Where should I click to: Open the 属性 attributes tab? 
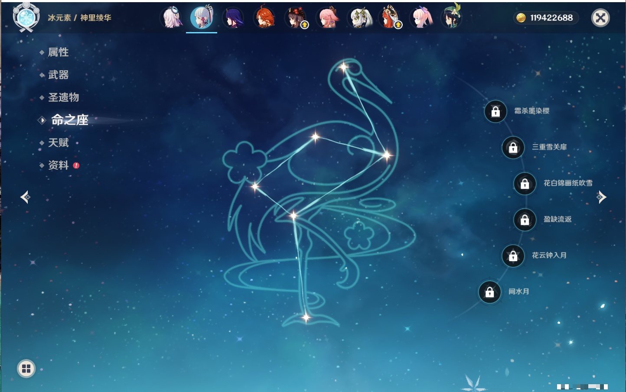pyautogui.click(x=58, y=52)
